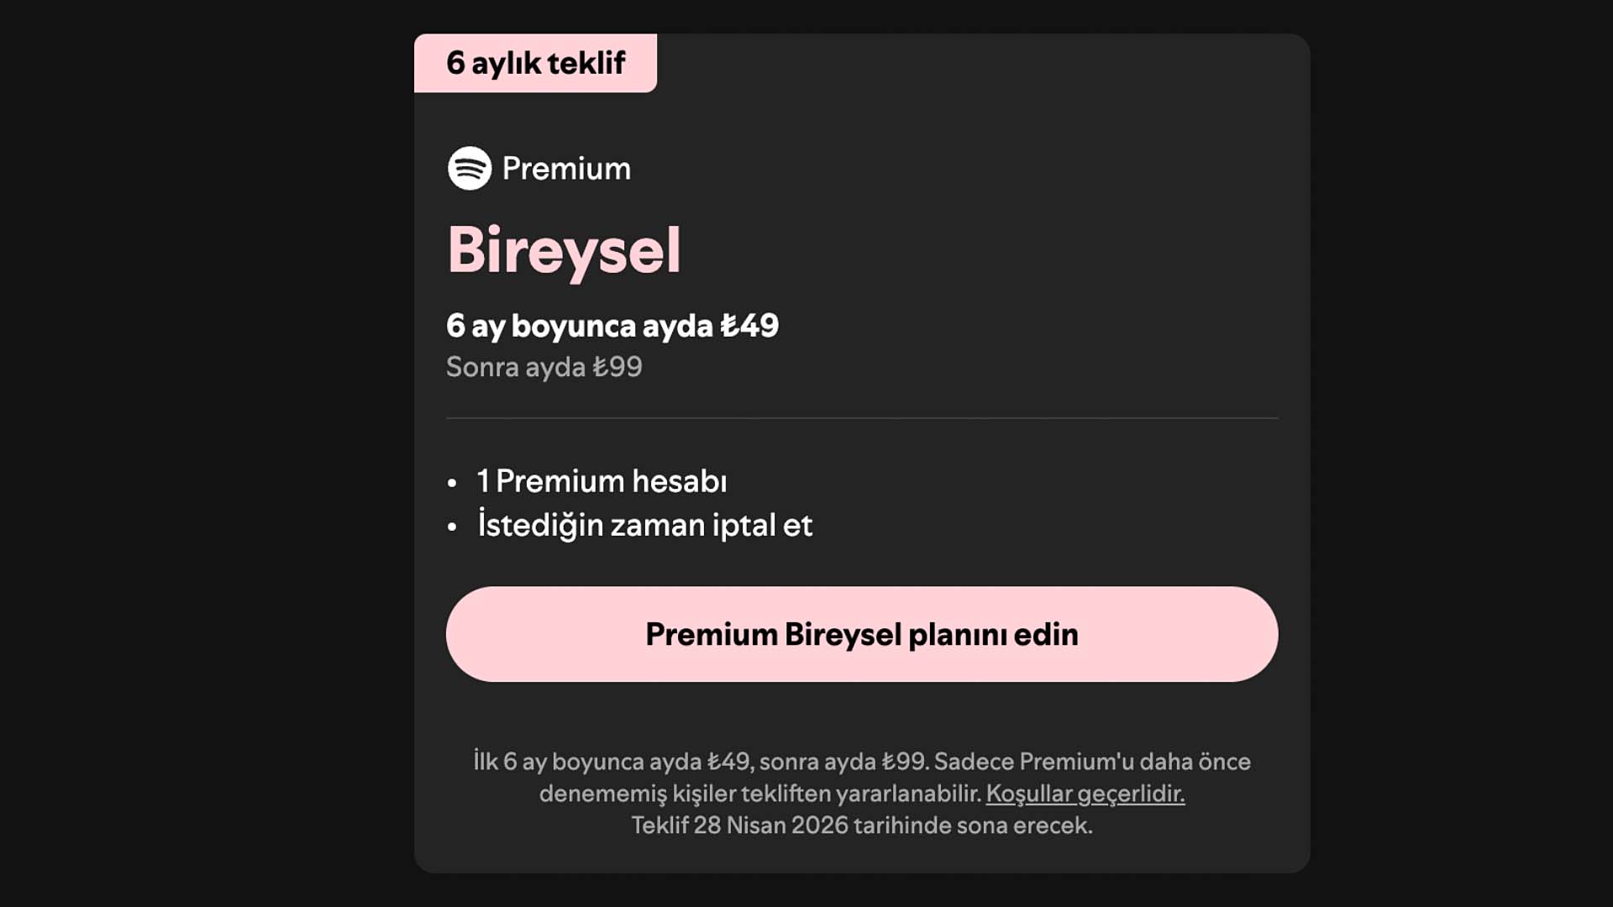Image resolution: width=1613 pixels, height=907 pixels.
Task: Click the bullet dot before İstediğin zaman
Action: [x=452, y=527]
